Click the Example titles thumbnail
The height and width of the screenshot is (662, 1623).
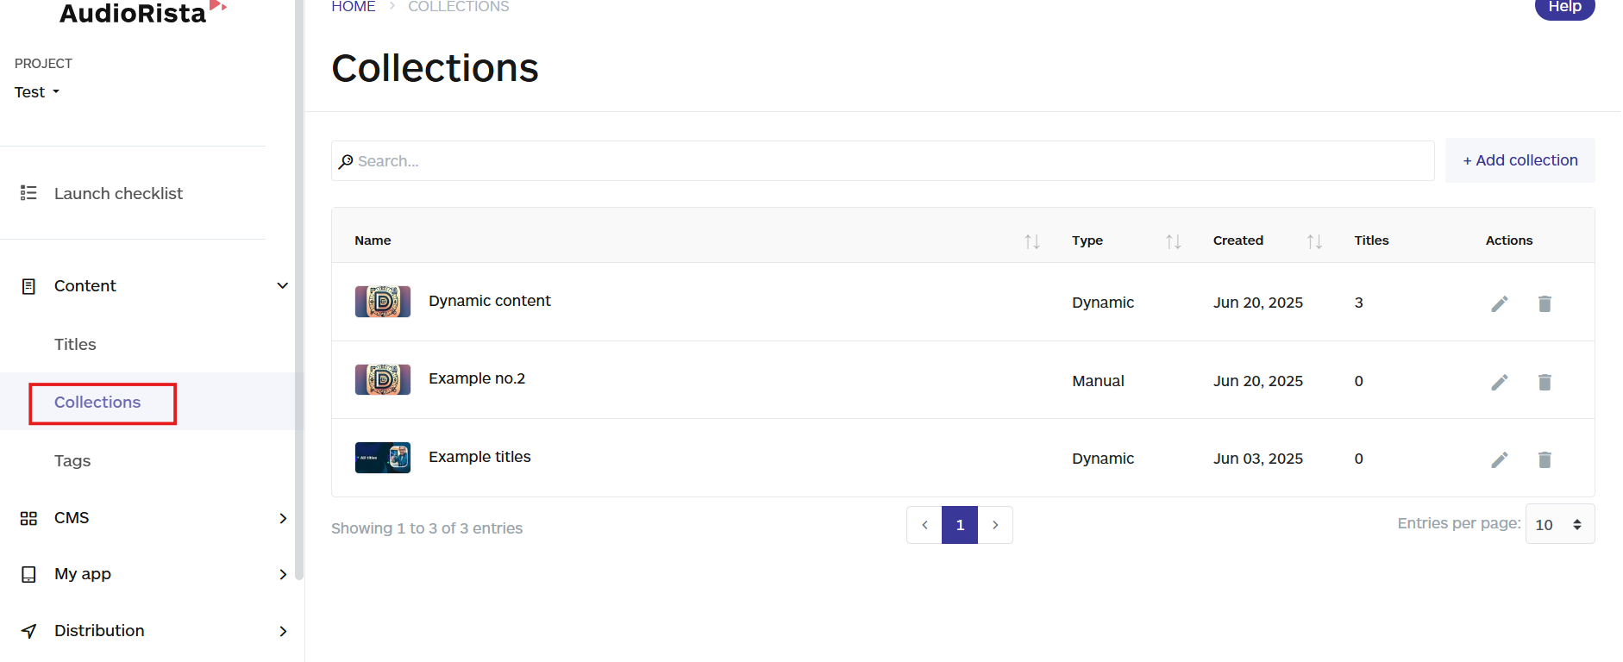click(x=383, y=458)
